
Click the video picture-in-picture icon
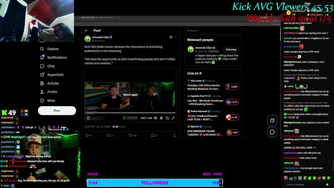tap(167, 118)
